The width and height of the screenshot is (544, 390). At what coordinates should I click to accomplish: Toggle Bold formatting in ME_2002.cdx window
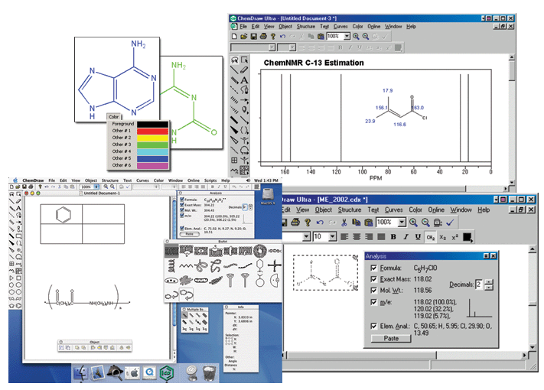tap(393, 237)
